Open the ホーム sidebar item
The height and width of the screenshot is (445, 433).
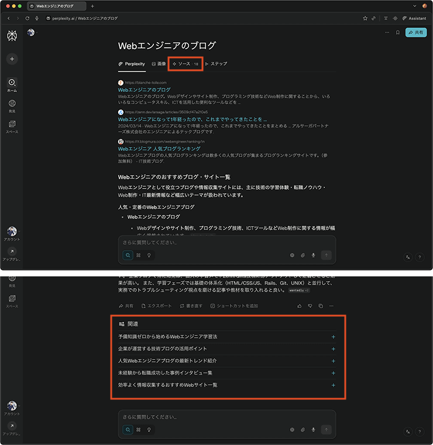coord(12,85)
